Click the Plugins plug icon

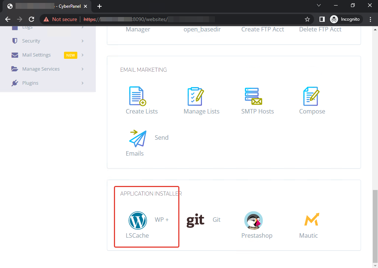pyautogui.click(x=15, y=83)
